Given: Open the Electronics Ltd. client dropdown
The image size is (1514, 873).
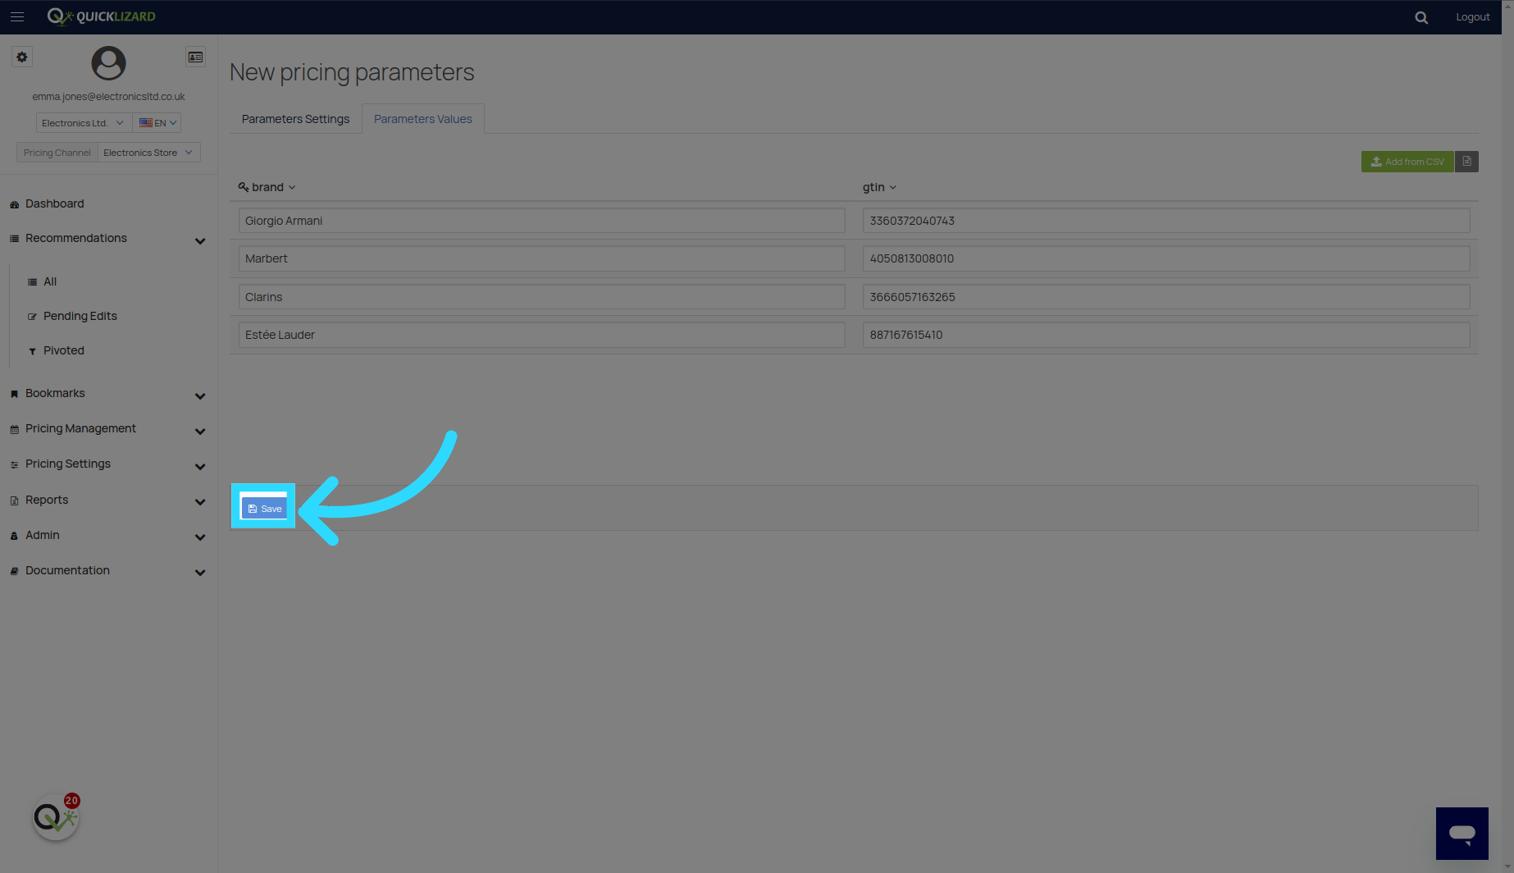Looking at the screenshot, I should 83,123.
